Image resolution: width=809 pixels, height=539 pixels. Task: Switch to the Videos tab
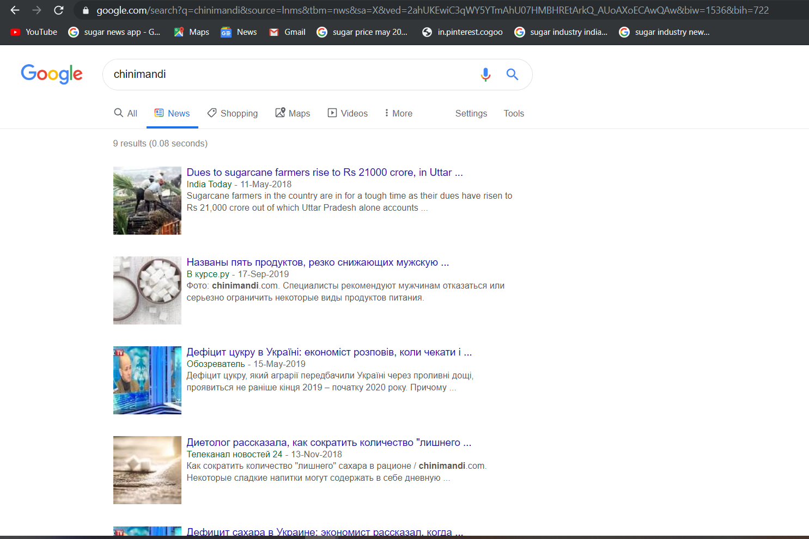348,113
